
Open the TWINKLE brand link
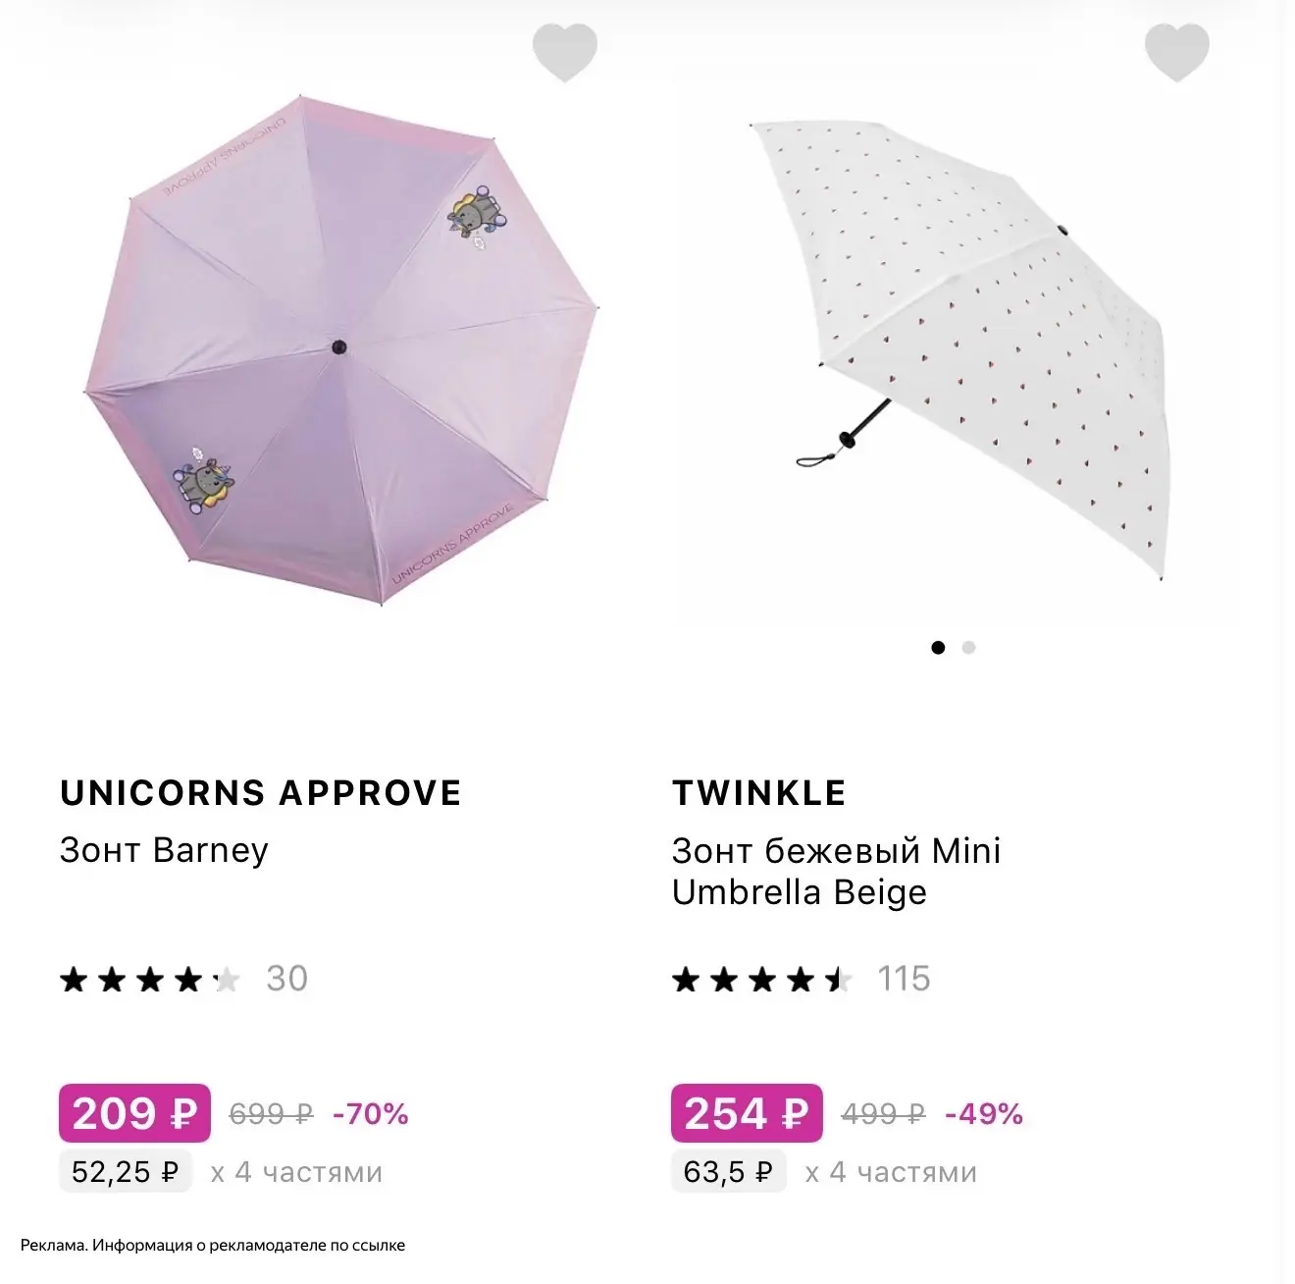click(759, 792)
